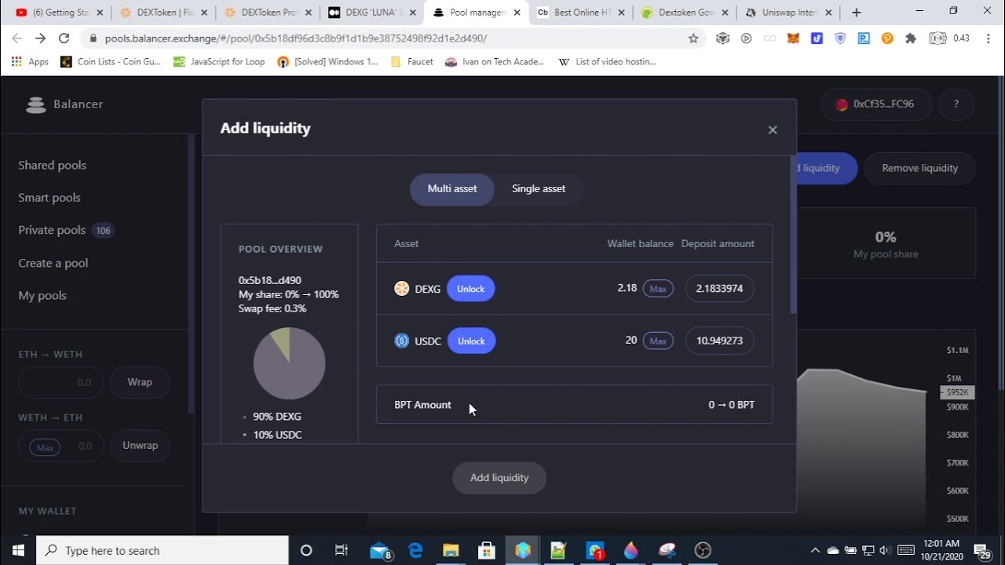The height and width of the screenshot is (565, 1005).
Task: Click the help question mark icon
Action: click(956, 104)
